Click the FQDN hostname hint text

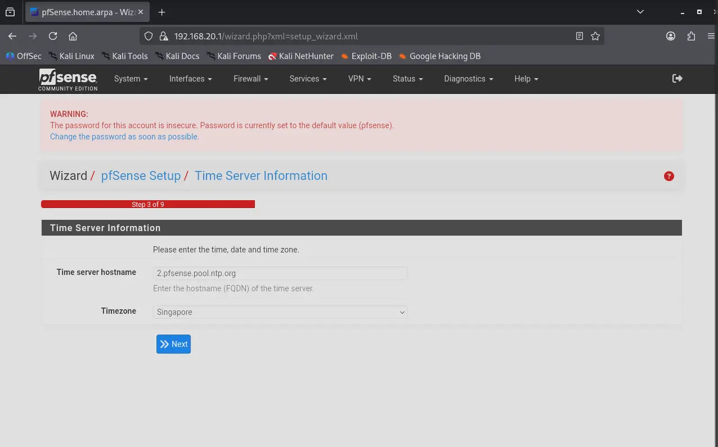point(234,288)
